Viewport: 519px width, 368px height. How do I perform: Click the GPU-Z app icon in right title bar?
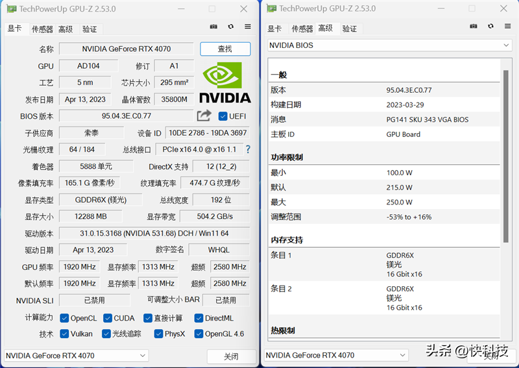[271, 8]
